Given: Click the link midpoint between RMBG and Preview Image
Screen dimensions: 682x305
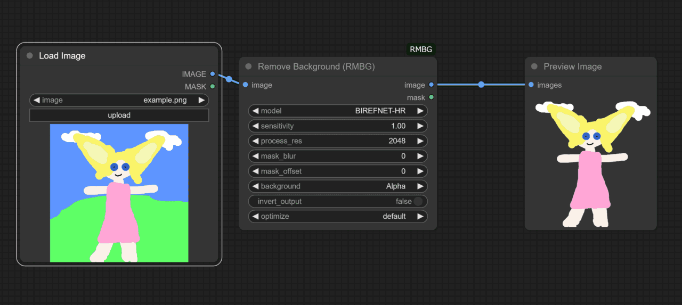Looking at the screenshot, I should click(481, 85).
